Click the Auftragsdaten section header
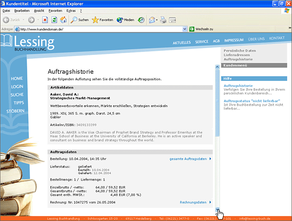This screenshot has width=292, height=221. point(130,152)
